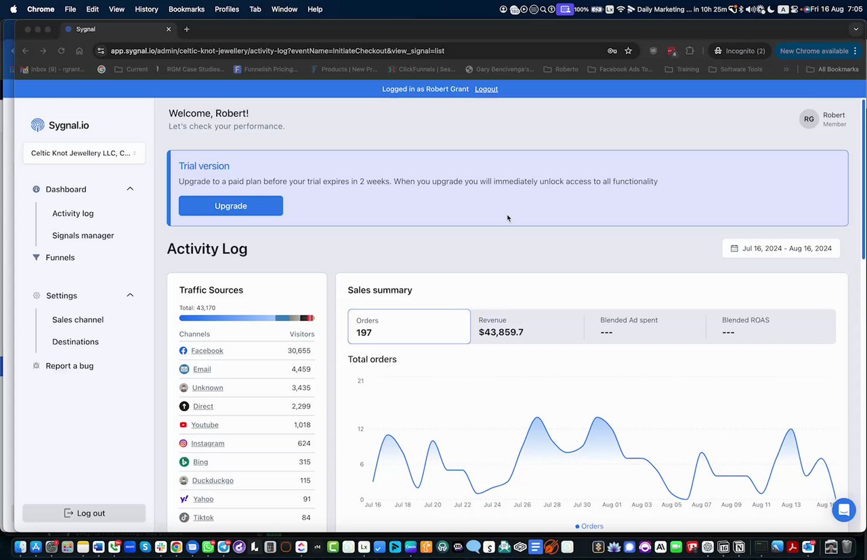
Task: Open Trash in the Dock
Action: [x=847, y=546]
